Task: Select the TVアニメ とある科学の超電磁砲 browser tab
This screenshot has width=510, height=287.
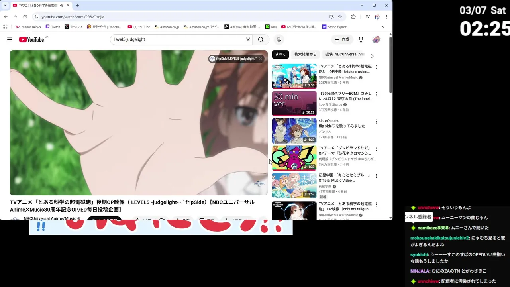Action: [38, 5]
